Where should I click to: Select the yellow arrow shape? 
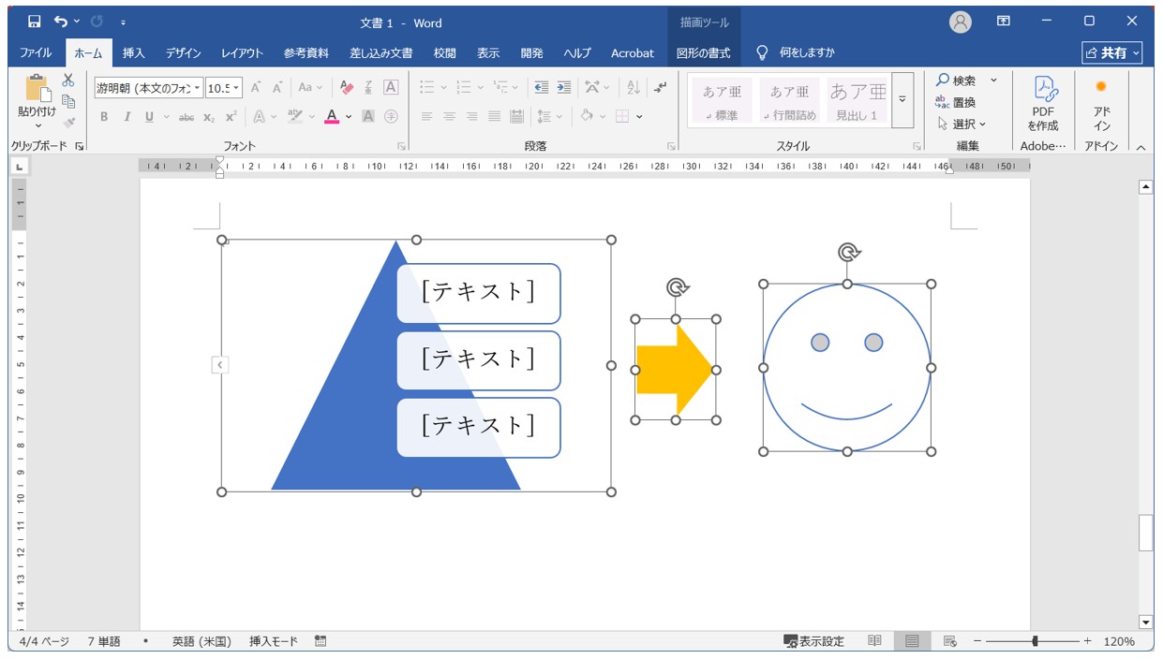click(676, 370)
